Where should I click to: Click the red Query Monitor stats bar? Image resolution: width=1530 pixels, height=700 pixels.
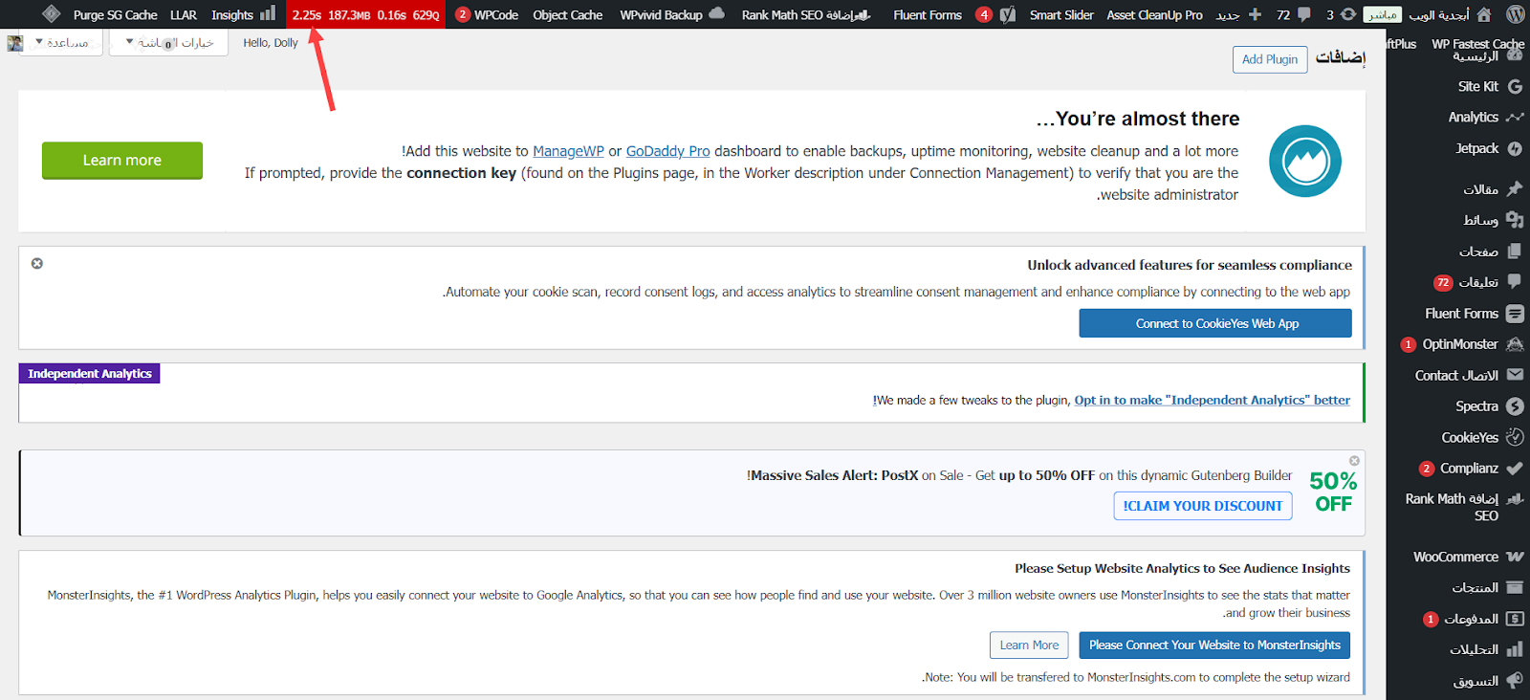click(x=365, y=14)
